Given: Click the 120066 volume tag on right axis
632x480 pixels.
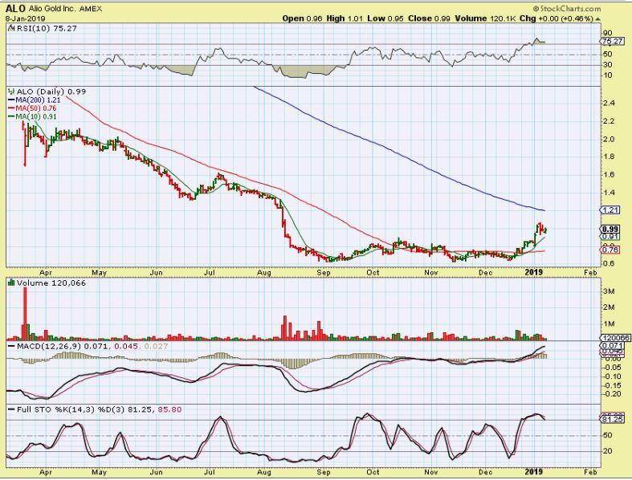Looking at the screenshot, I should [x=615, y=338].
